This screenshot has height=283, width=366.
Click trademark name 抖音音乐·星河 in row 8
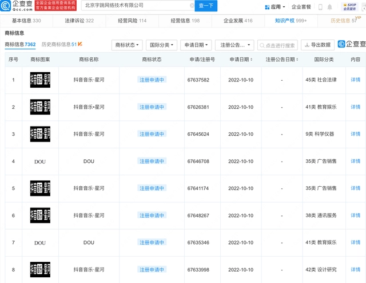coord(89,270)
